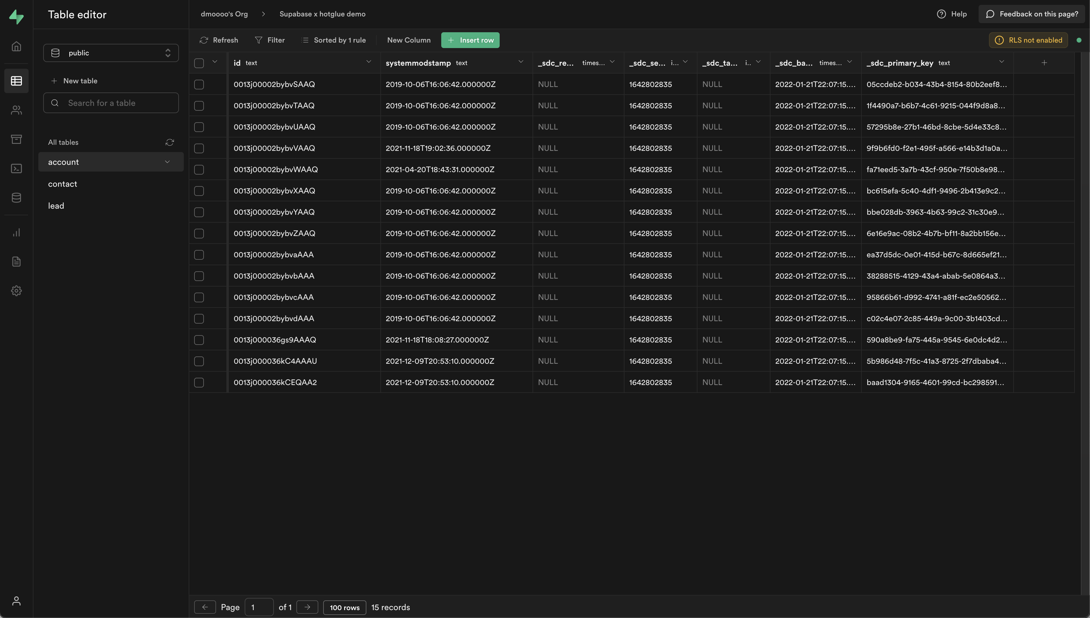1090x618 pixels.
Task: Click New table
Action: pos(74,81)
